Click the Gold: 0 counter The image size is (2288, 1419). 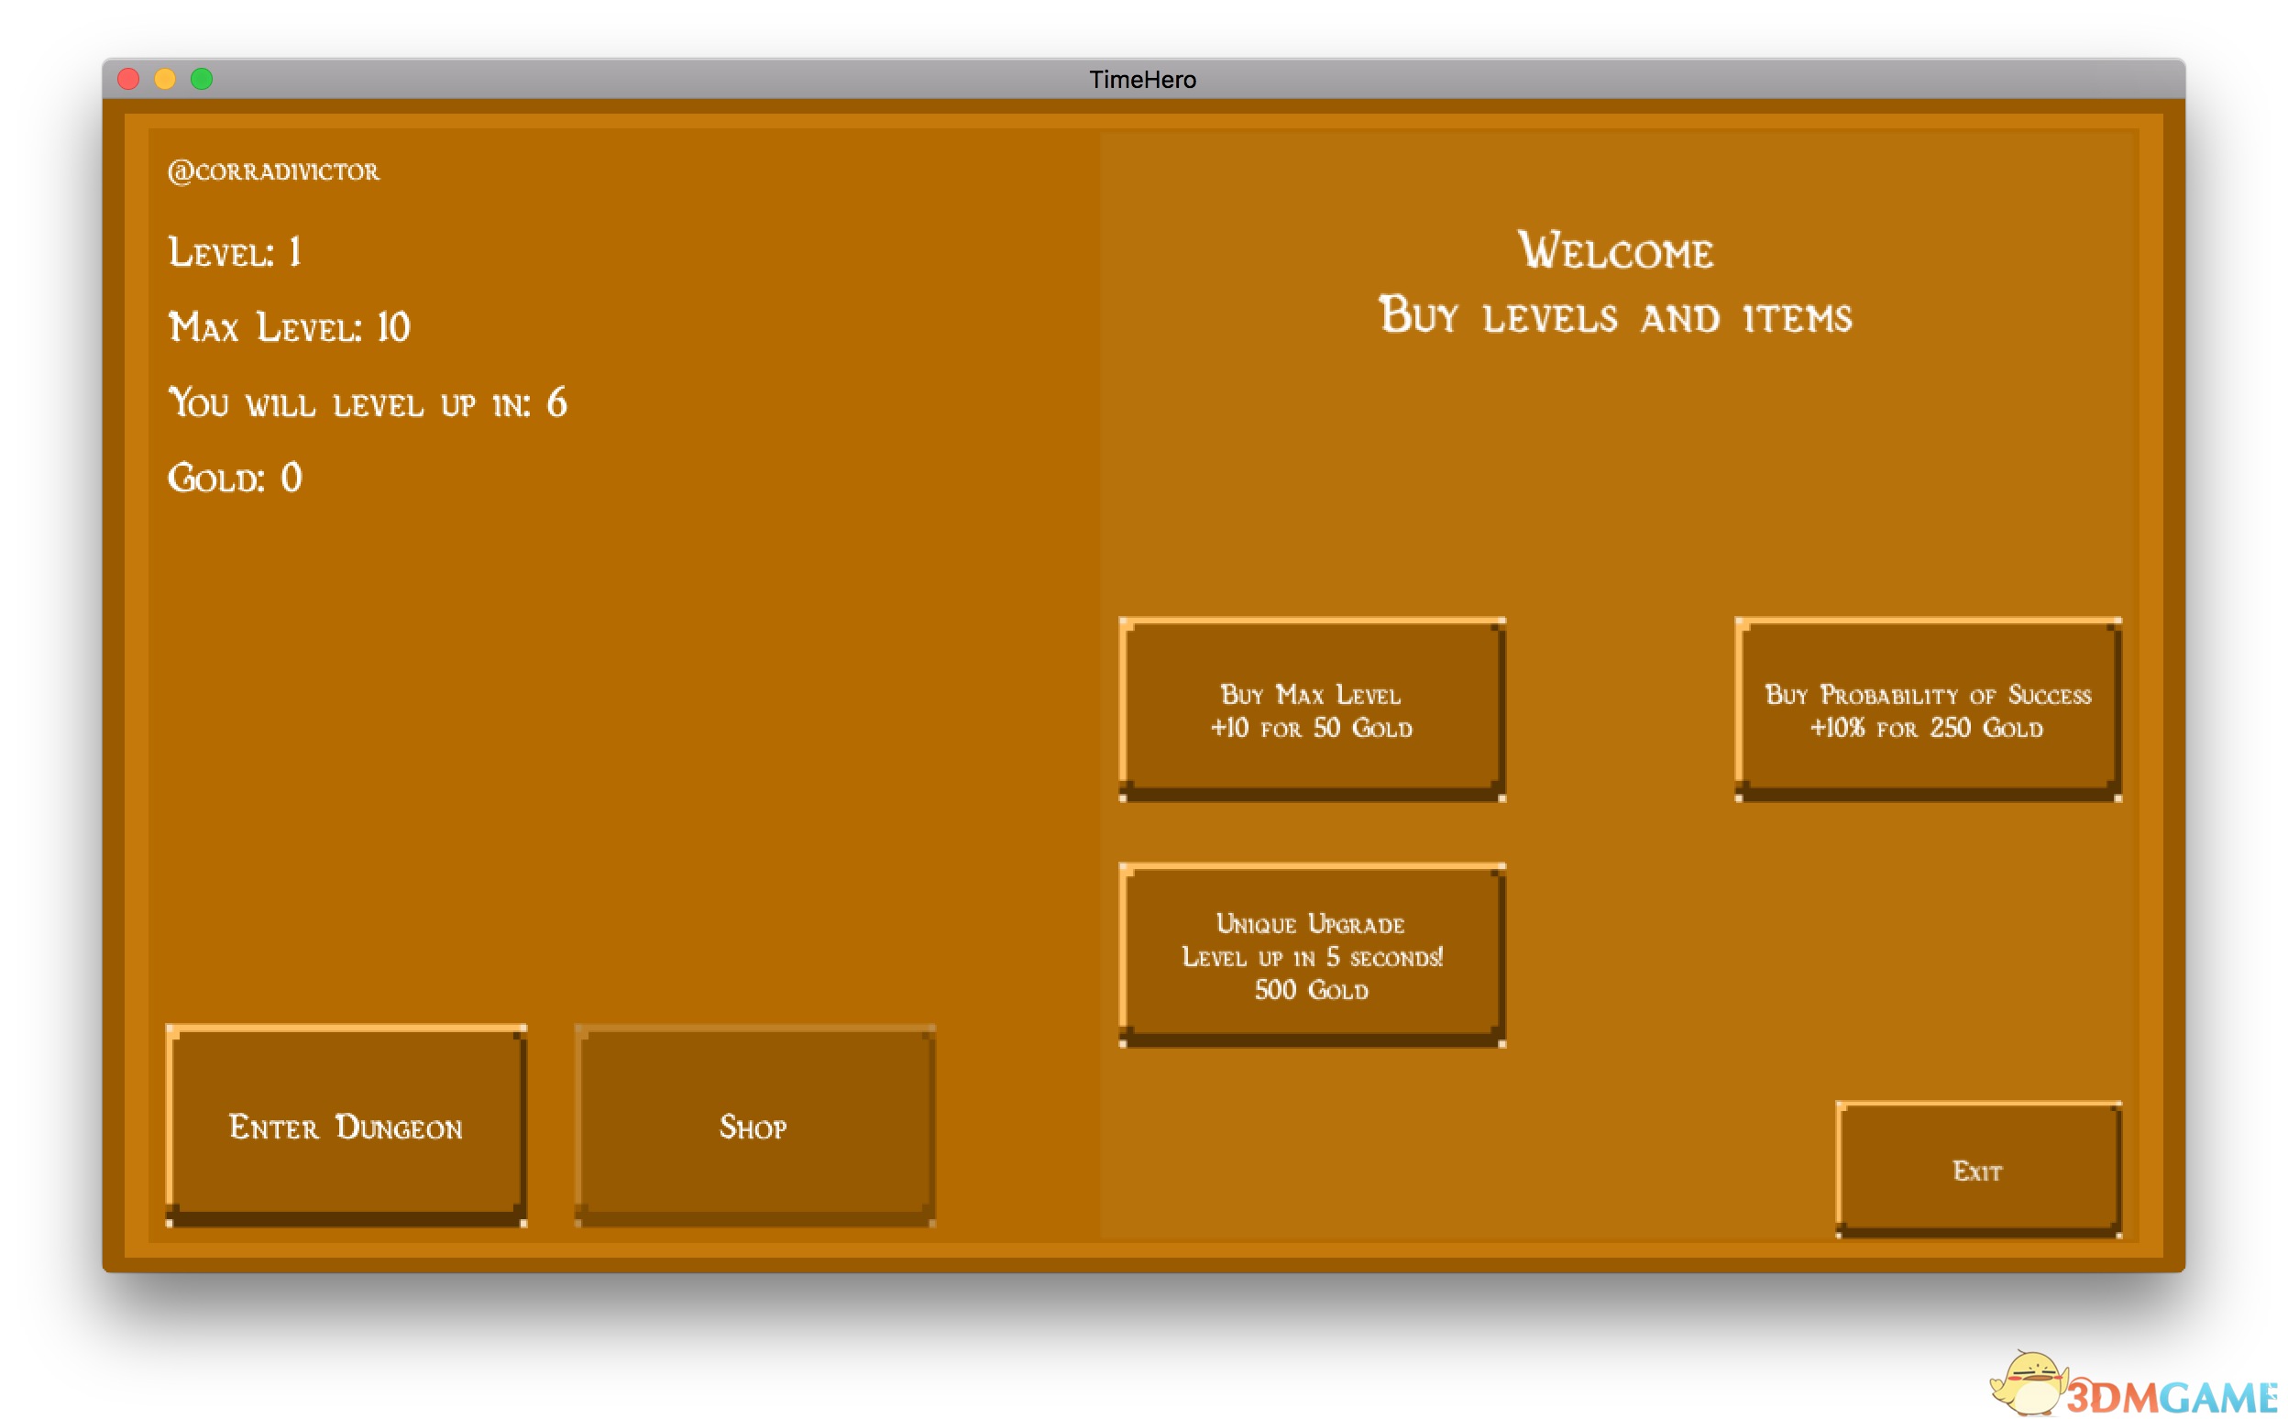point(235,478)
